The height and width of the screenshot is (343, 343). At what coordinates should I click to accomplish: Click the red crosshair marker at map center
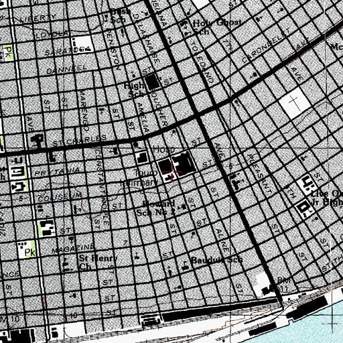(171, 171)
